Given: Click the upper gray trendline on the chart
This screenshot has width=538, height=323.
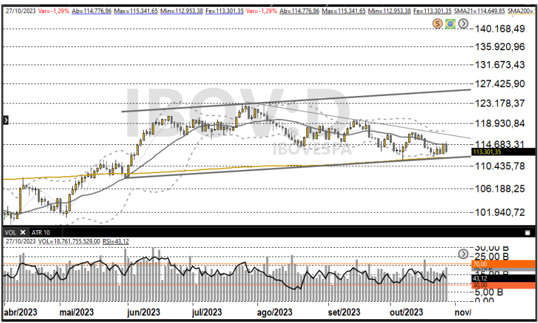Looking at the screenshot, I should pyautogui.click(x=295, y=100).
